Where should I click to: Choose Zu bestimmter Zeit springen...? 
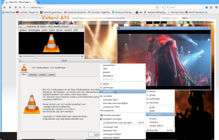tap(123, 123)
